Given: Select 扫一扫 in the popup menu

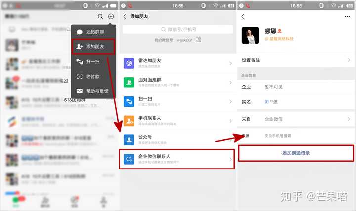Looking at the screenshot, I should [x=93, y=61].
